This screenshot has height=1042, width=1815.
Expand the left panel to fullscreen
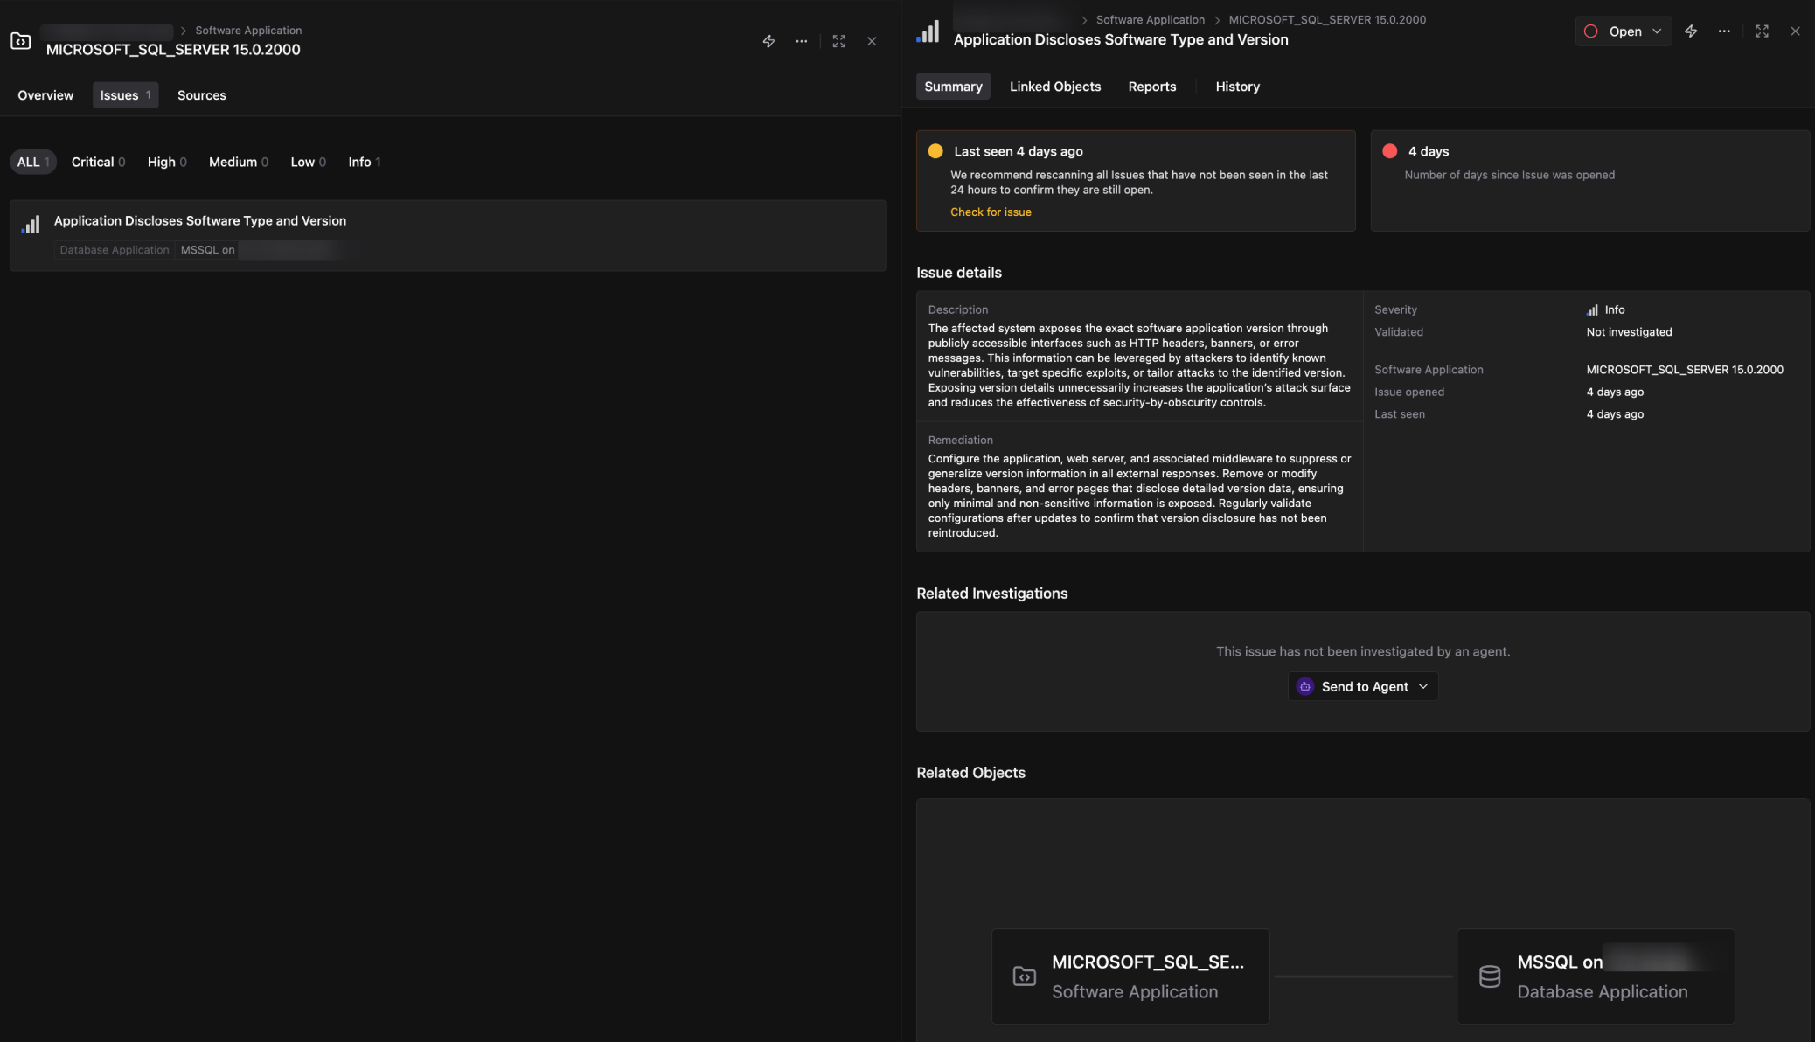839,41
